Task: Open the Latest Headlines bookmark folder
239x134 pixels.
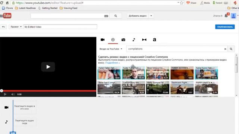Action: [x=25, y=8]
